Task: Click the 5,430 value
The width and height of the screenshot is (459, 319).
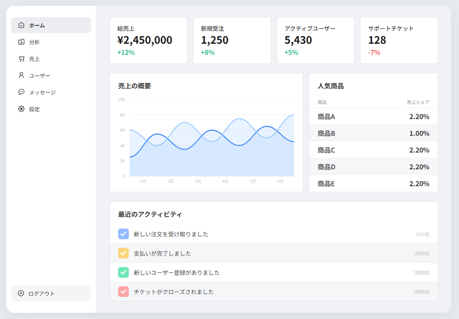Action: pyautogui.click(x=298, y=40)
